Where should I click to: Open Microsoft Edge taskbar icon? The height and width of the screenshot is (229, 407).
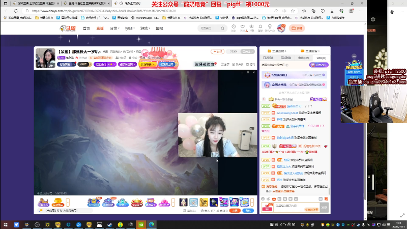click(x=151, y=224)
